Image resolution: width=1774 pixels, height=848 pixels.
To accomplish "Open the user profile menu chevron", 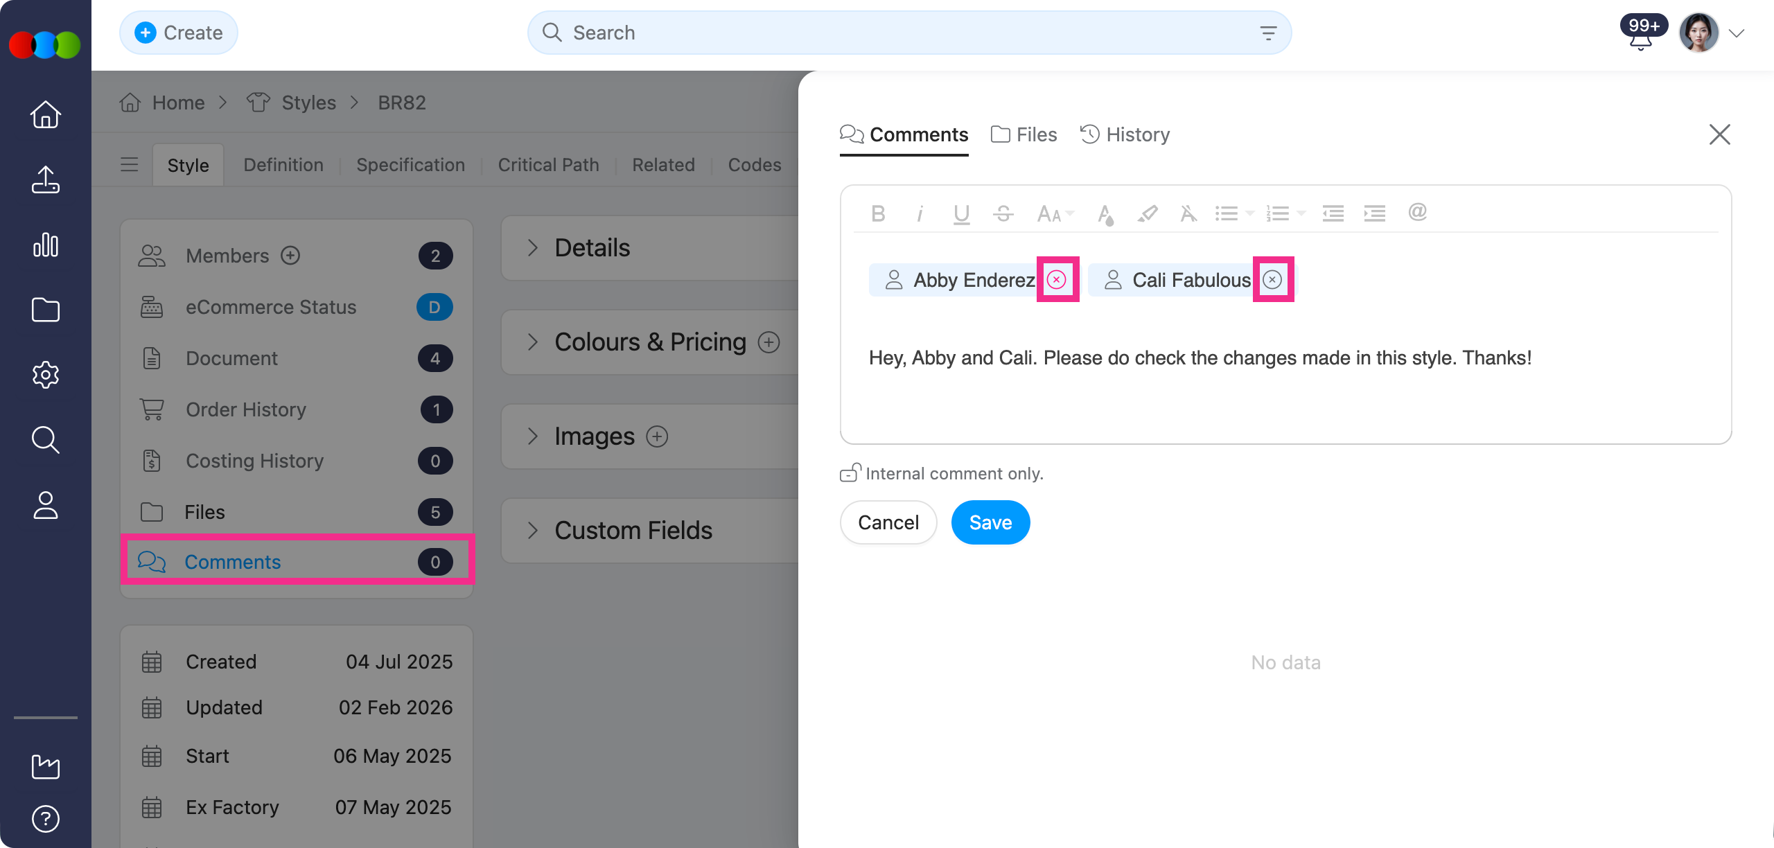I will [1736, 33].
